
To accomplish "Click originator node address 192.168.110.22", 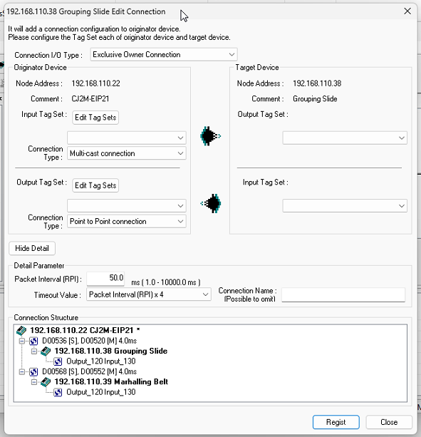I will click(95, 83).
